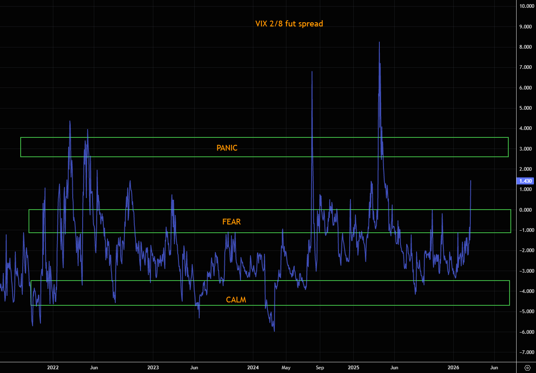
Task: Click the May label on time axis
Action: pos(286,367)
